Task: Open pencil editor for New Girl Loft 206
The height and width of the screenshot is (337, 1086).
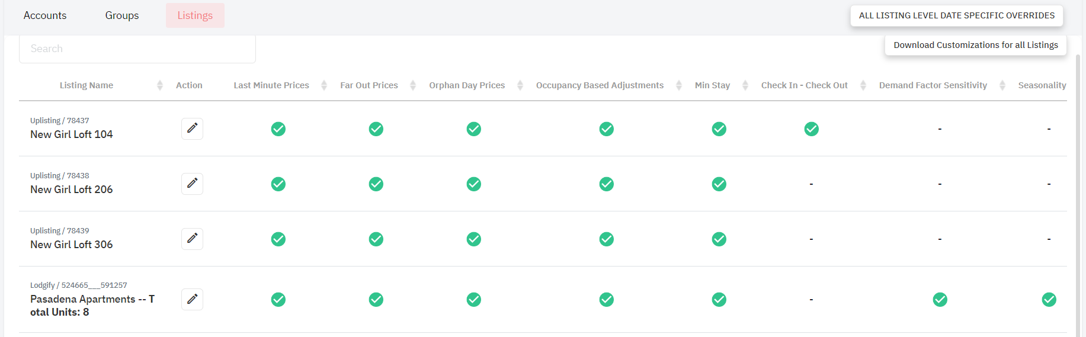Action: point(192,184)
